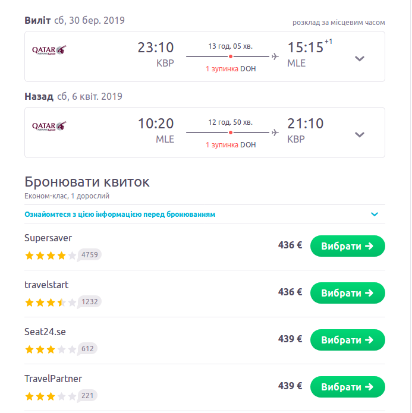412x413 pixels.
Task: Click Qatar Airways logo on return flight
Action: (x=49, y=126)
